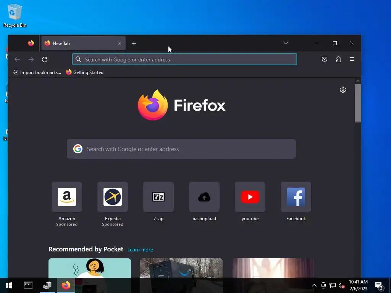This screenshot has height=293, width=391.
Task: Open the Extensions puzzle icon
Action: pos(338,59)
